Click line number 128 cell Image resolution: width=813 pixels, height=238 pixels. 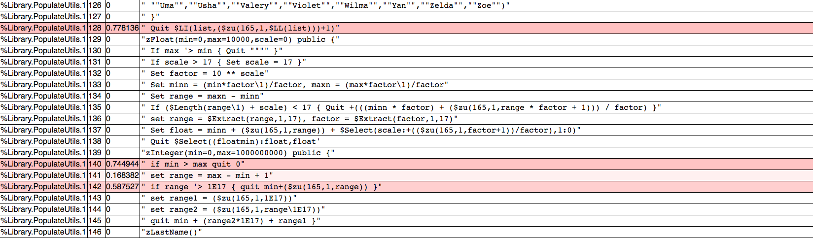pyautogui.click(x=95, y=28)
